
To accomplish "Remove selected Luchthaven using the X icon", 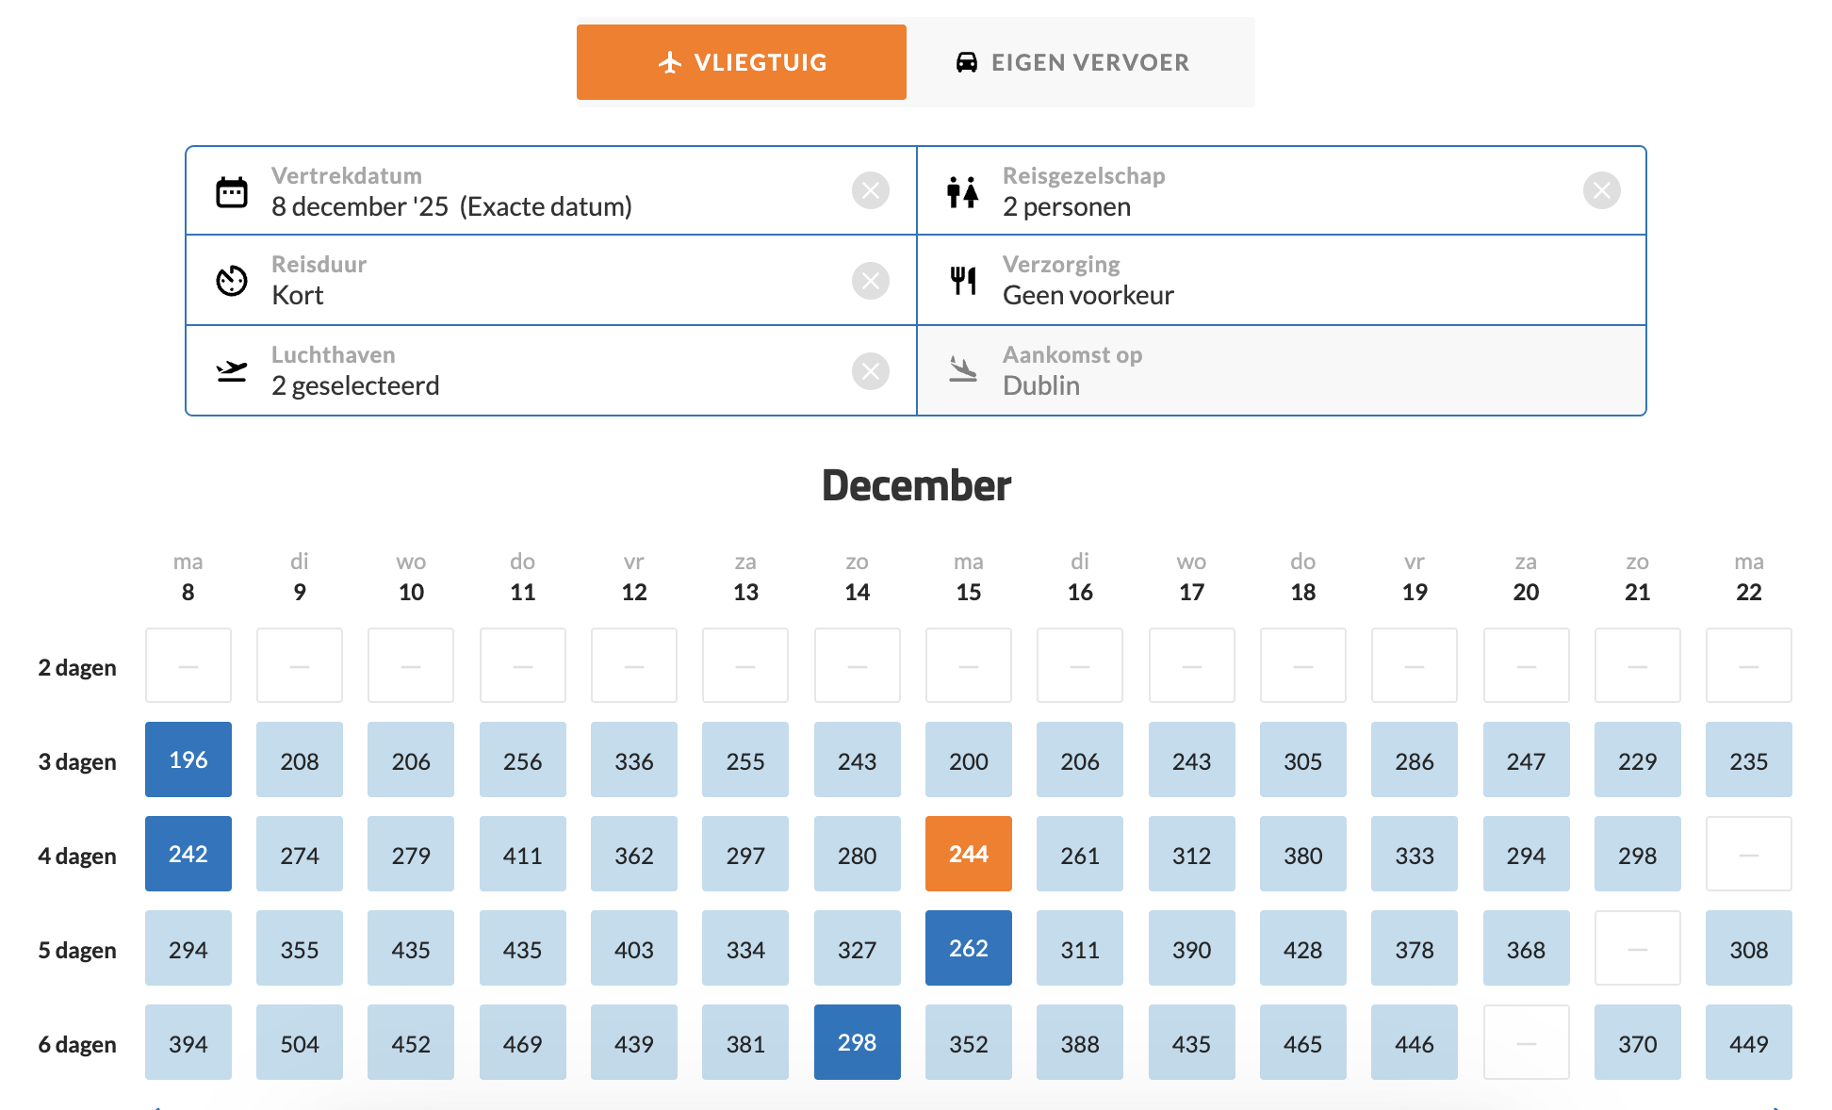I will pos(870,371).
